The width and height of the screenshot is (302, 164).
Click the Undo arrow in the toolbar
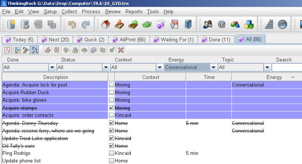point(72,24)
